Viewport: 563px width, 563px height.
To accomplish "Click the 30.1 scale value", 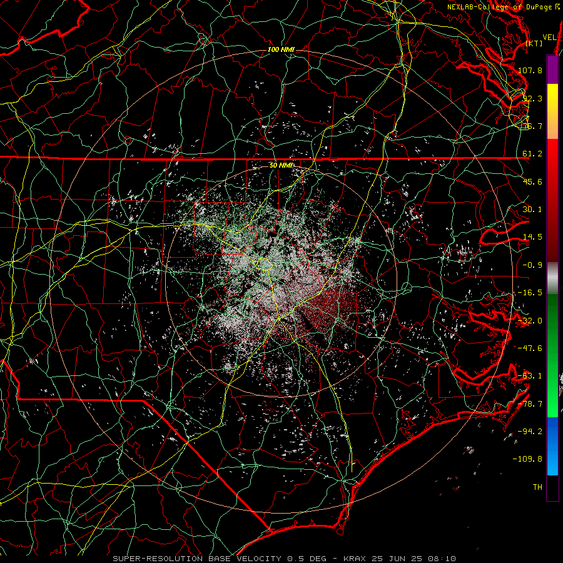I will [532, 210].
